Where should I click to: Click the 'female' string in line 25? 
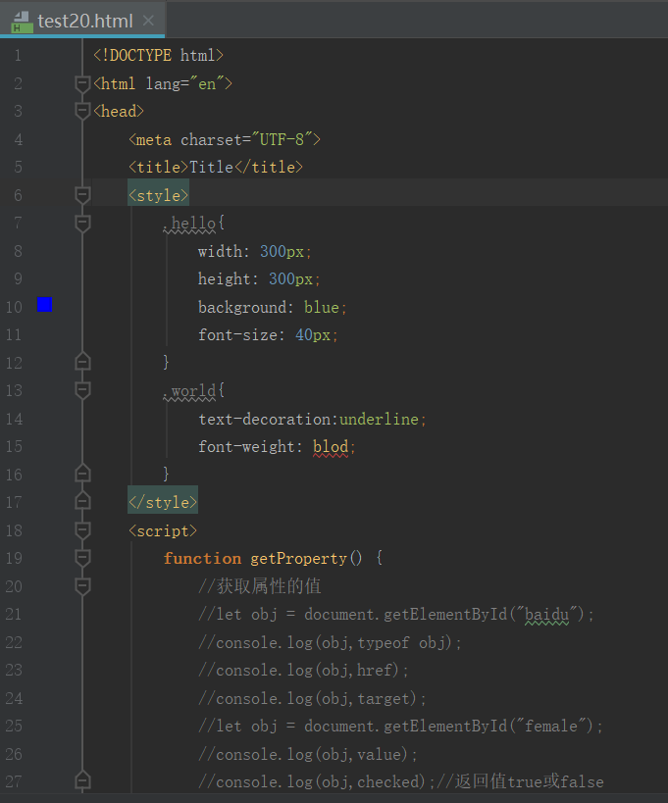tap(550, 727)
